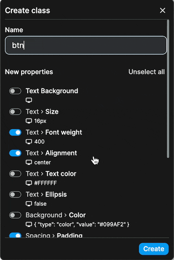Click the Name input field containing btn
Viewport: 174px width, 260px height.
86,45
